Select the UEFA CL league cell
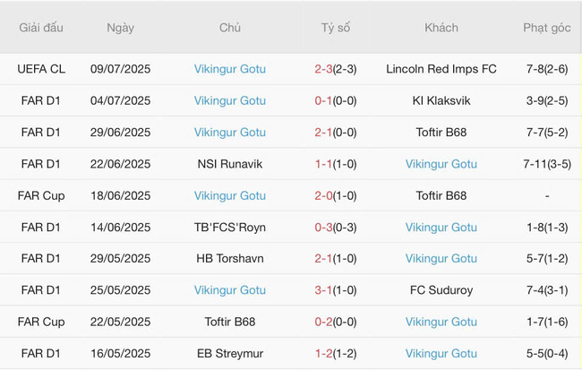 (41, 69)
